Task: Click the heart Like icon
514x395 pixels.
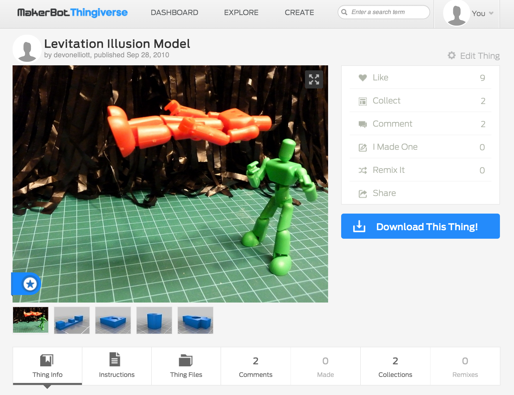Action: [363, 78]
